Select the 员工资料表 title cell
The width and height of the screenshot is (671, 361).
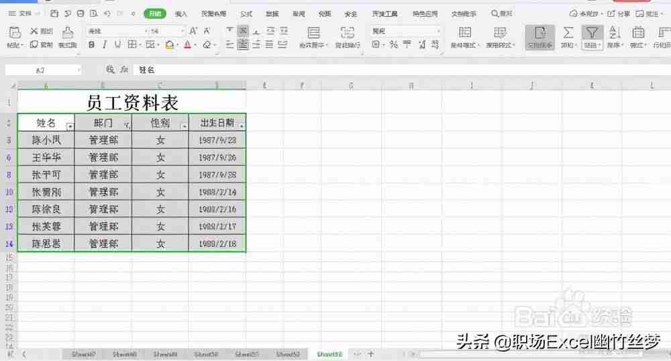tap(132, 102)
